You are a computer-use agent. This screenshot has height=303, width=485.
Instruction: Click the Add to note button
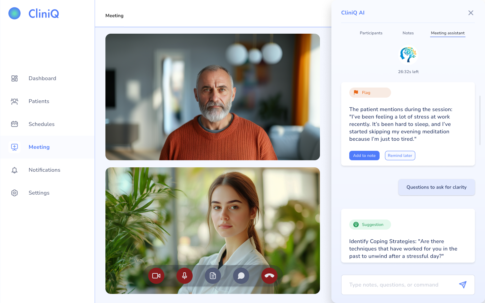tap(364, 156)
